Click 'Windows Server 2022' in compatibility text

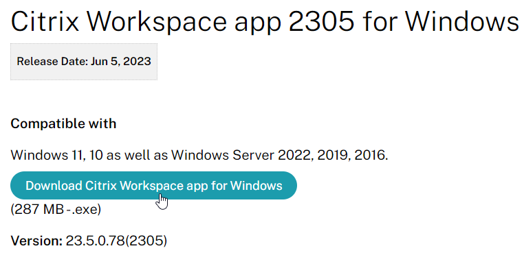click(242, 156)
